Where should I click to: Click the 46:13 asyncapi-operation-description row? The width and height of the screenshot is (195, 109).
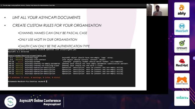click(x=66, y=68)
